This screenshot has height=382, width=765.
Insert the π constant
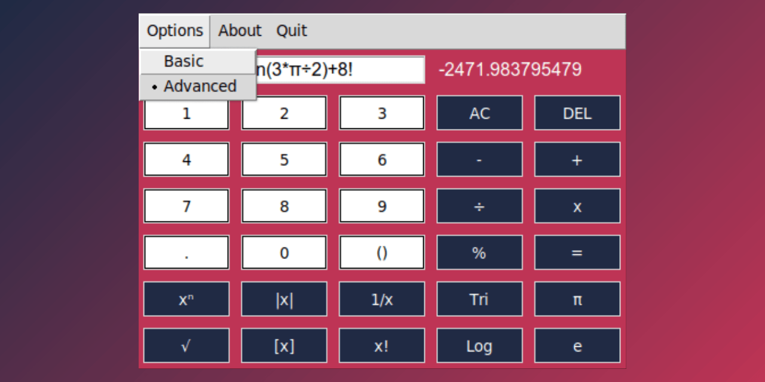click(x=577, y=299)
